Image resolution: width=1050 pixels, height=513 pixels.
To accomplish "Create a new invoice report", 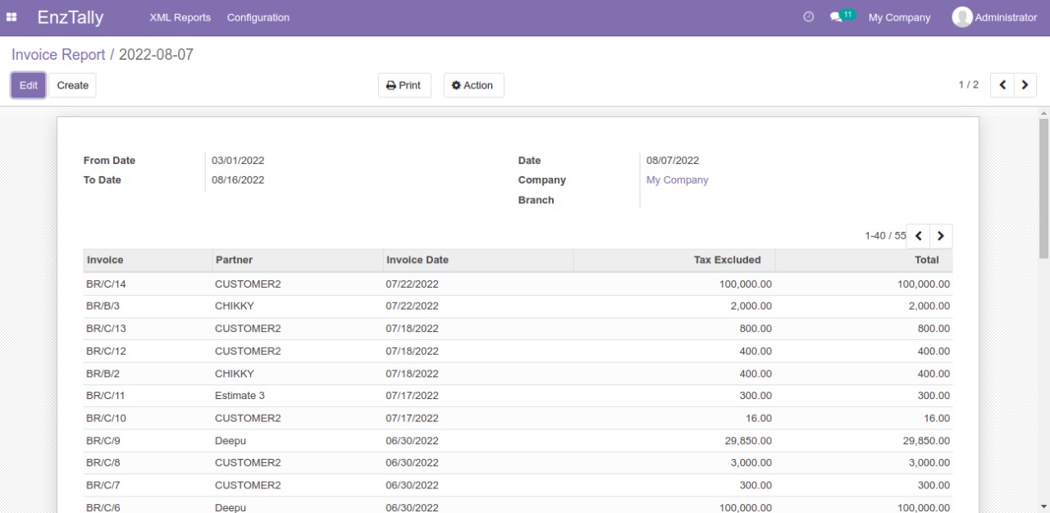I will pos(72,84).
